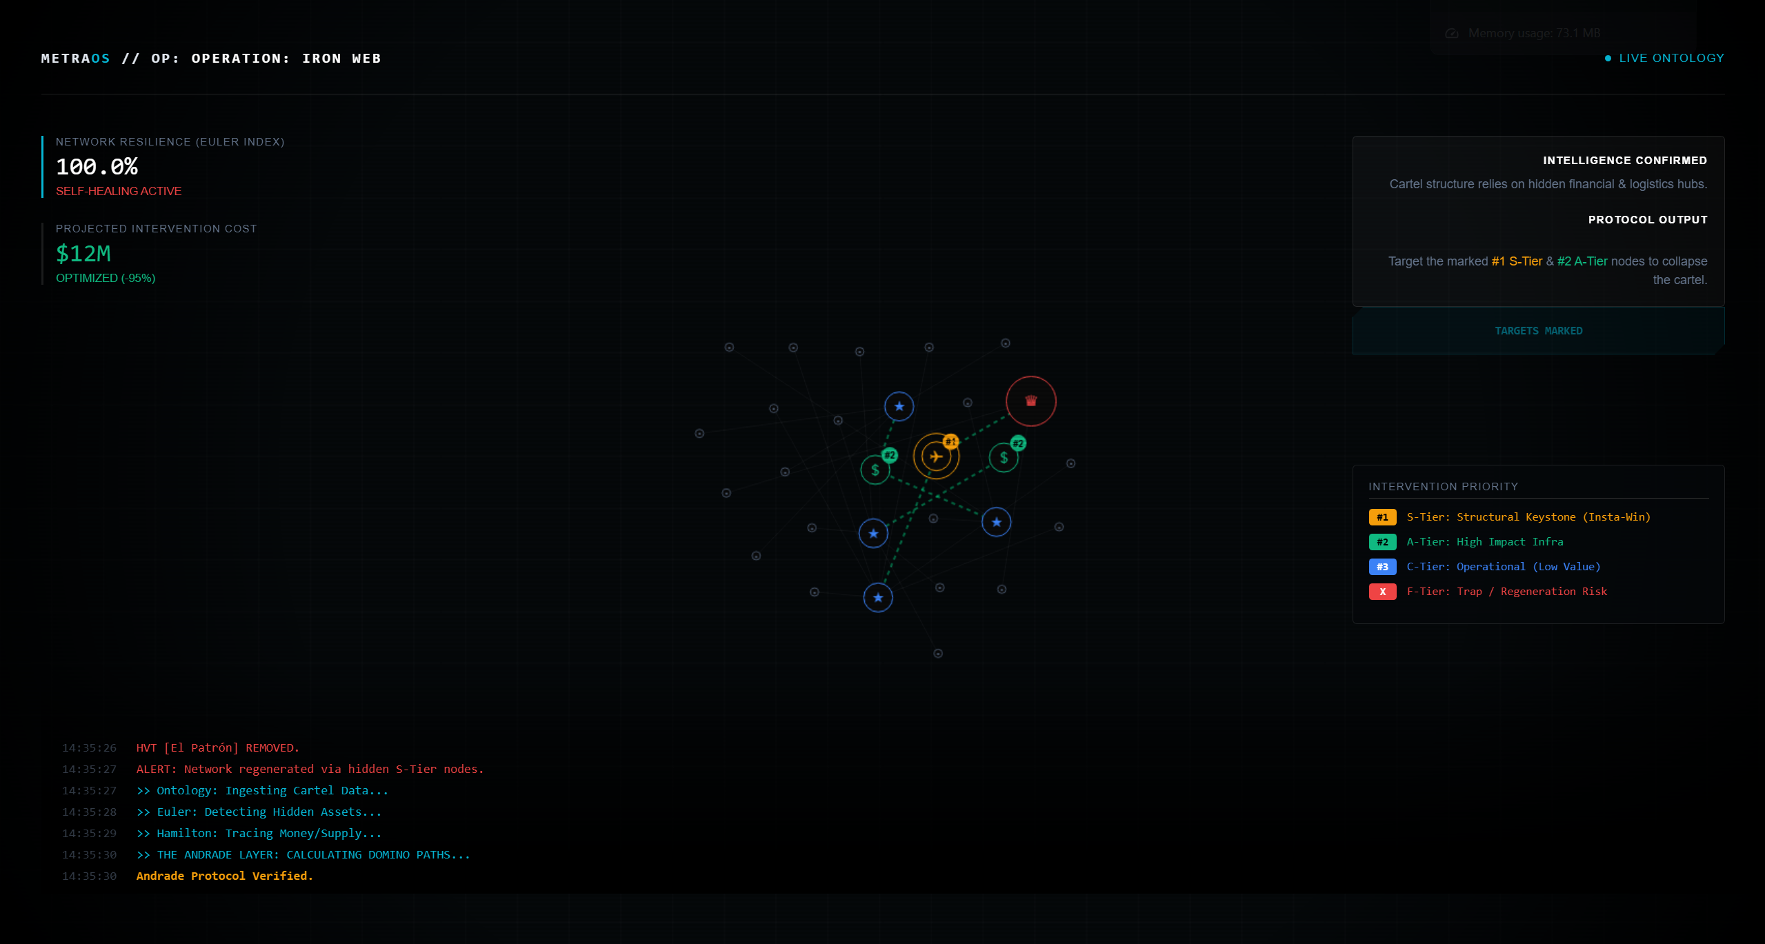Click the METRAOS header title
This screenshot has height=944, width=1765.
75,59
